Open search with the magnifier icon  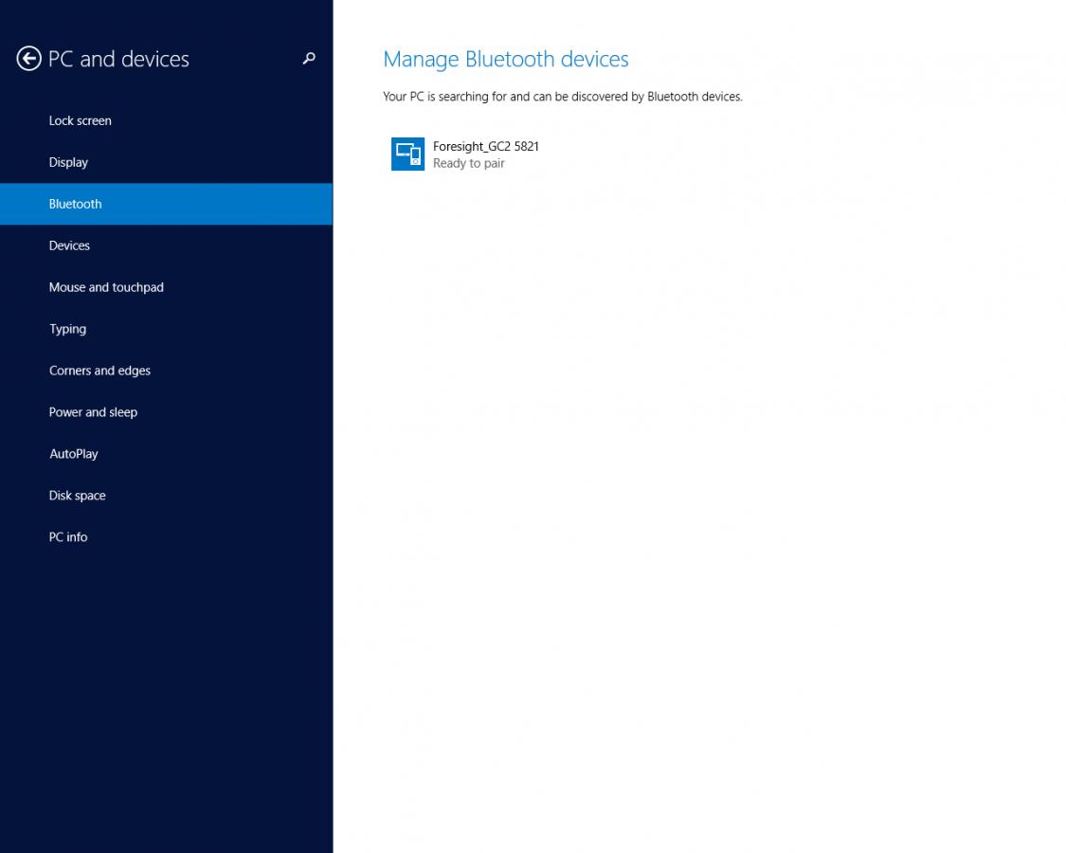point(308,59)
